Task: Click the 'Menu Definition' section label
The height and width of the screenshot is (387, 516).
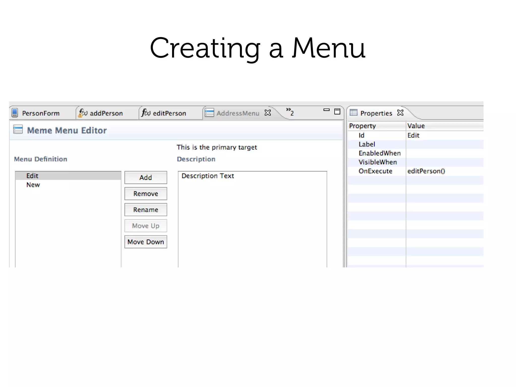Action: 41,159
